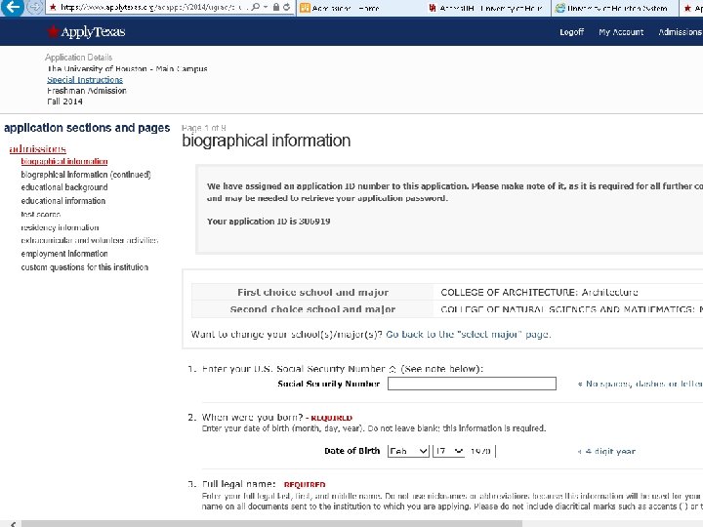The image size is (703, 527).
Task: Click the refresh icon in address bar
Action: (287, 7)
